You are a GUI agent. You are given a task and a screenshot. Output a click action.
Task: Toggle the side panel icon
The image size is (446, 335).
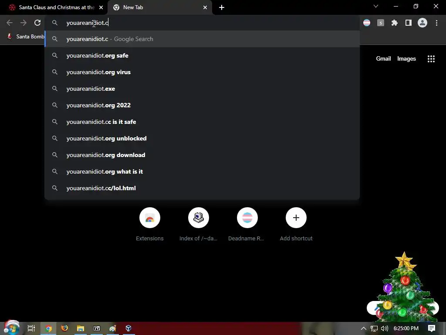coord(409,23)
